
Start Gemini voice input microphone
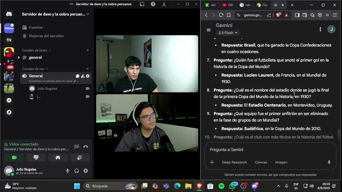pyautogui.click(x=329, y=162)
